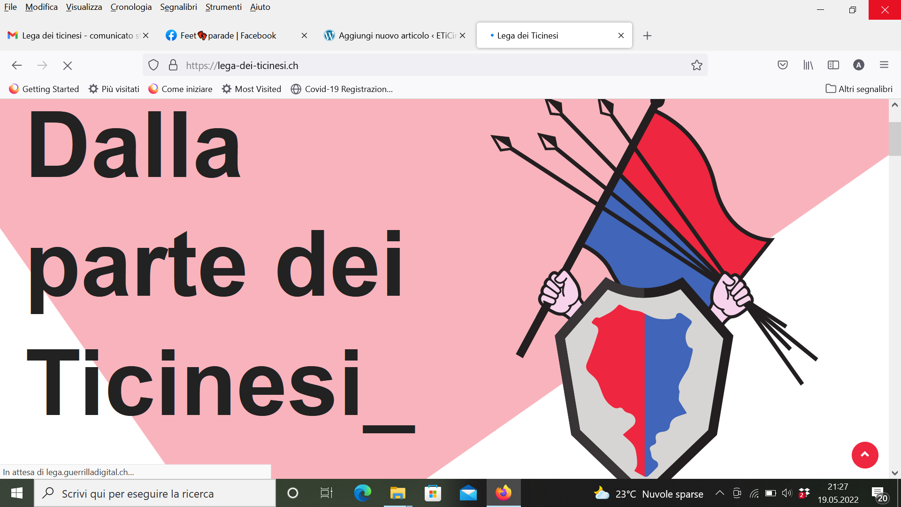
Task: Open the Visualizza menu
Action: pyautogui.click(x=84, y=7)
